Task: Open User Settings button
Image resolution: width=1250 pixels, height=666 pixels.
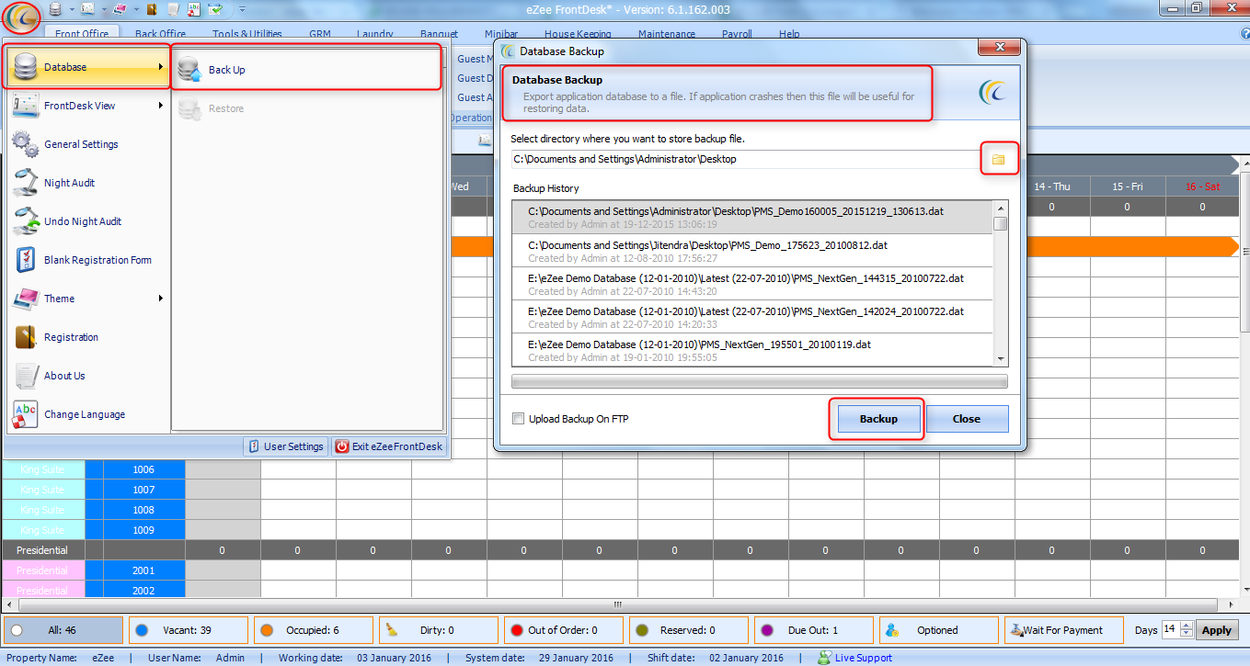Action: point(285,446)
